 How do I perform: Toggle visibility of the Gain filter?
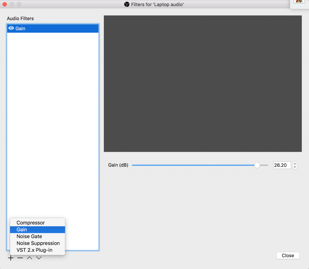[11, 28]
